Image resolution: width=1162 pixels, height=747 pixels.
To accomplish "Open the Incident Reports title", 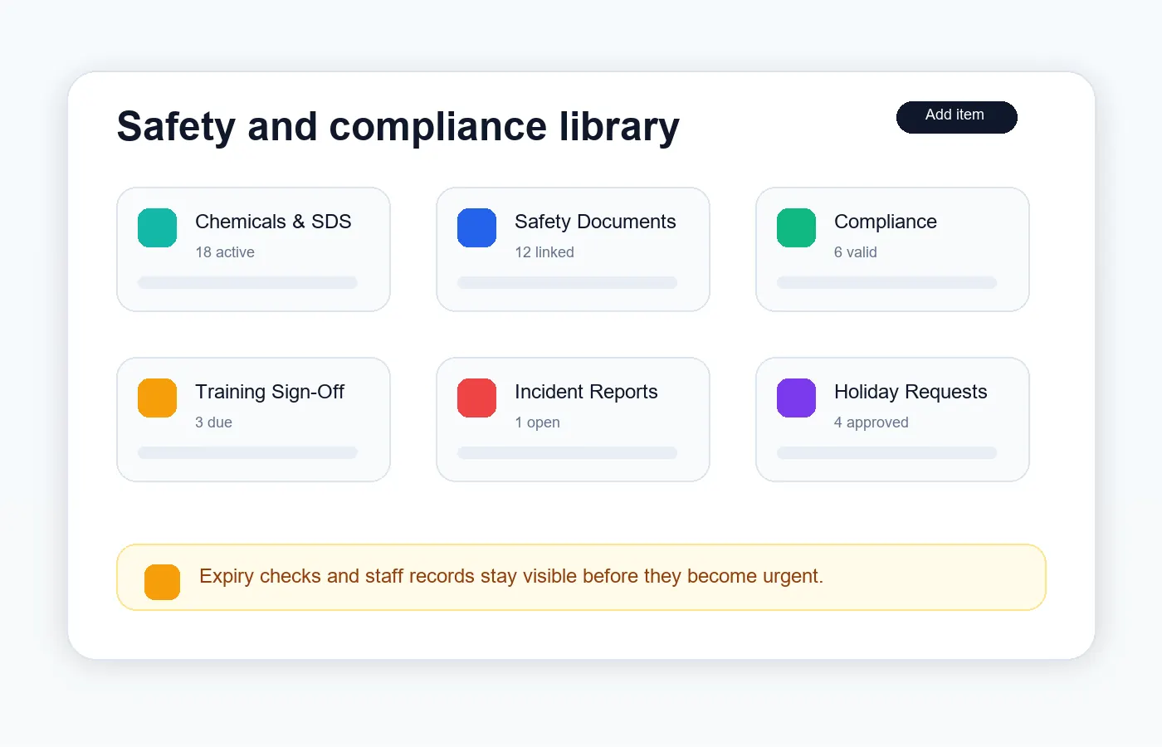I will tap(586, 392).
